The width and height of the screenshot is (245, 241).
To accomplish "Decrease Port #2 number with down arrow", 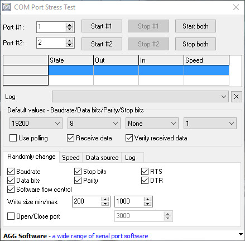I will coord(69,45).
